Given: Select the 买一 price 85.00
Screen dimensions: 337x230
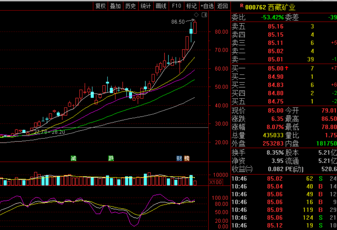Looking at the screenshot, I should click(275, 69).
